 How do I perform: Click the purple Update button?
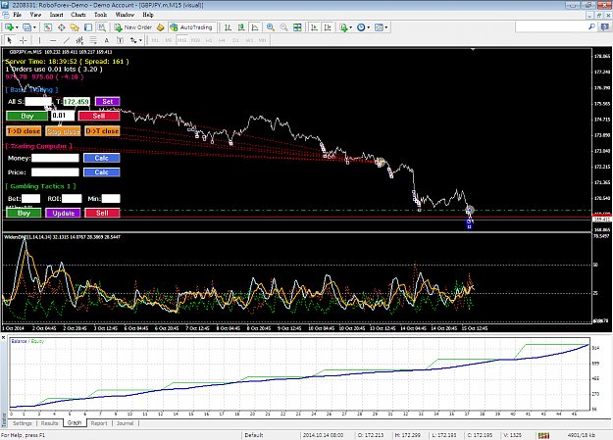pyautogui.click(x=64, y=213)
